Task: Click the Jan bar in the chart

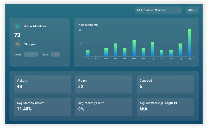Action: [115, 50]
